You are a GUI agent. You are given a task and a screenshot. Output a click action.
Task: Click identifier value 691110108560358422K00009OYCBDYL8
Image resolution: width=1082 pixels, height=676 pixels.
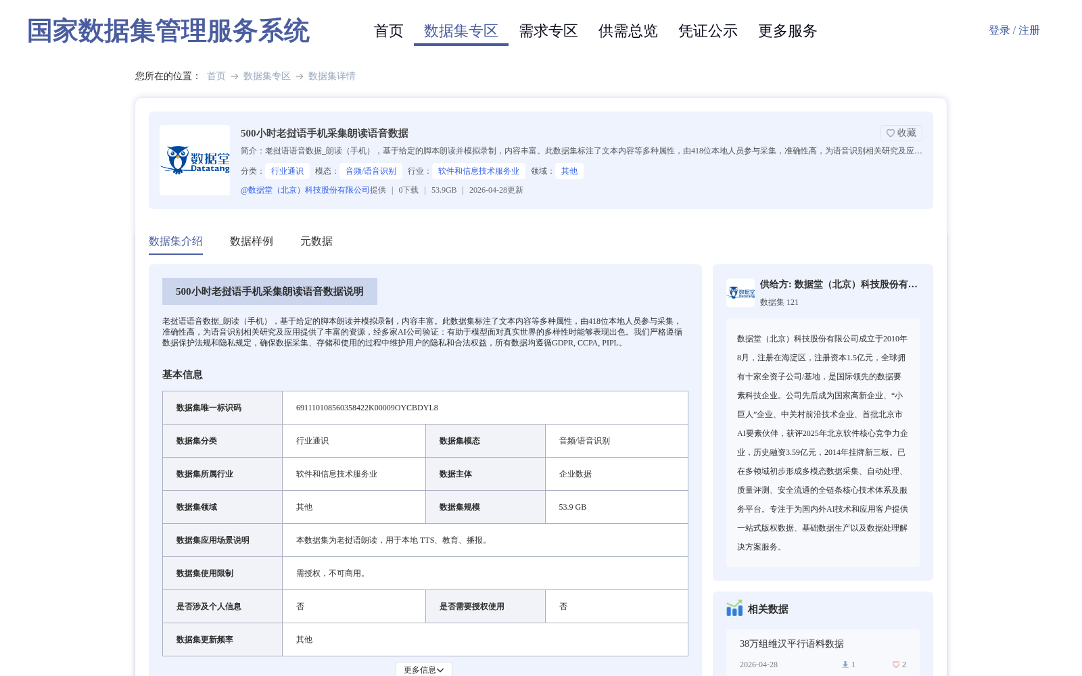click(x=367, y=408)
